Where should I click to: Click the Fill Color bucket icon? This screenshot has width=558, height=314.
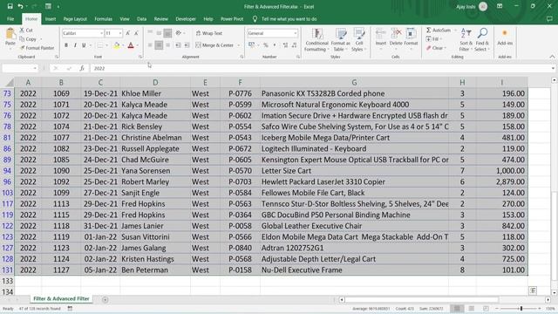(x=116, y=45)
